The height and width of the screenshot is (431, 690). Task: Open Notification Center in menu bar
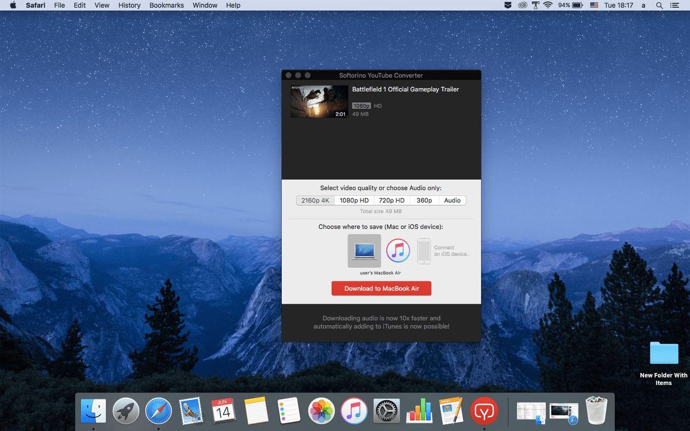[x=675, y=5]
